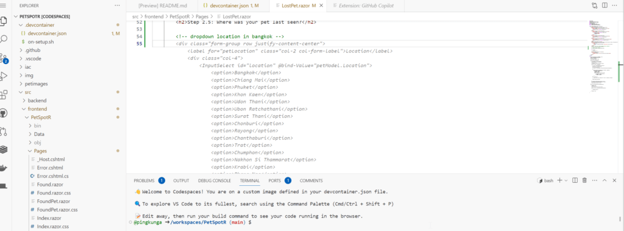Open Run and Debug view
Viewport: 624px width, 231px height.
[x=4, y=76]
